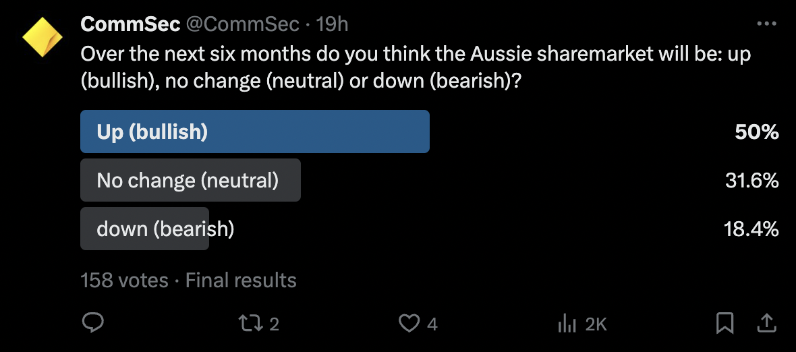Open the CommSec display name link

click(130, 24)
